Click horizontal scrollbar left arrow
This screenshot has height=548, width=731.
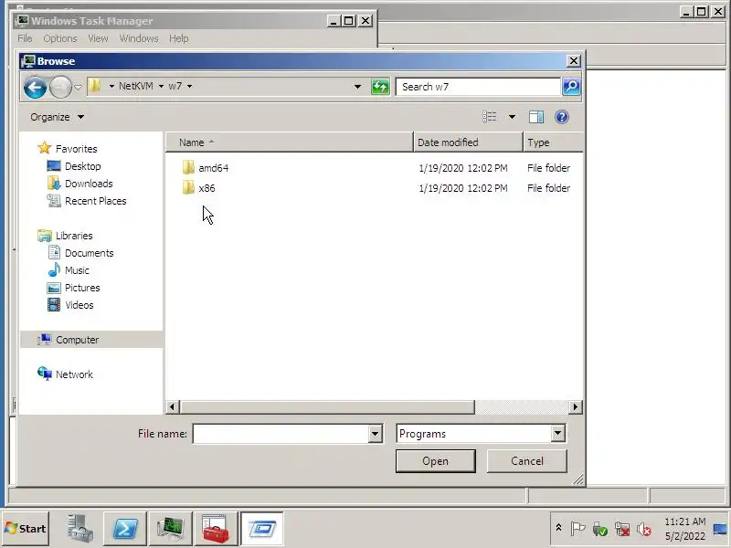coord(172,406)
